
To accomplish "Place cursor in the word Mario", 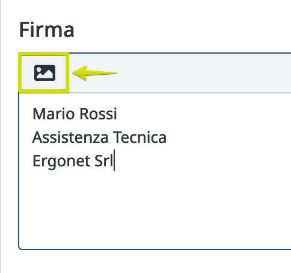I will [54, 114].
